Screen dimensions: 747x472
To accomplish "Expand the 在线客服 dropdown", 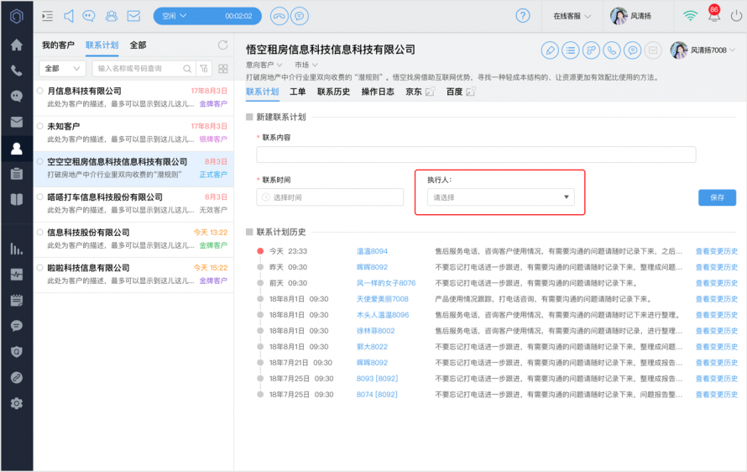I will (x=572, y=16).
